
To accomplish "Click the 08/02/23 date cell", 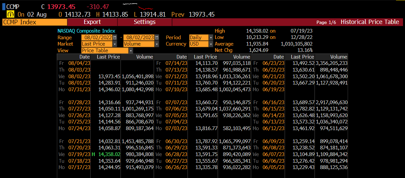I will pos(79,76).
